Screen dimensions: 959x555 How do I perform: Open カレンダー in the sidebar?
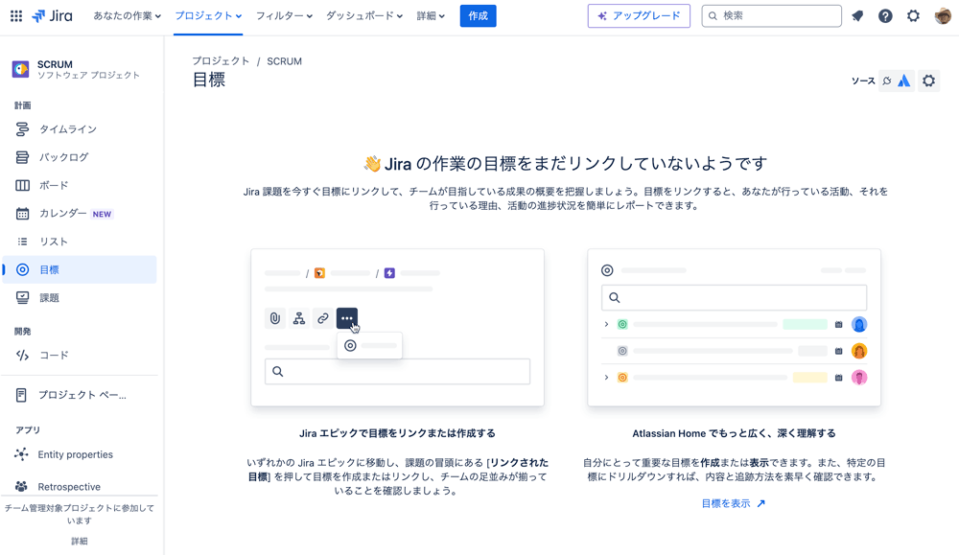tap(80, 214)
